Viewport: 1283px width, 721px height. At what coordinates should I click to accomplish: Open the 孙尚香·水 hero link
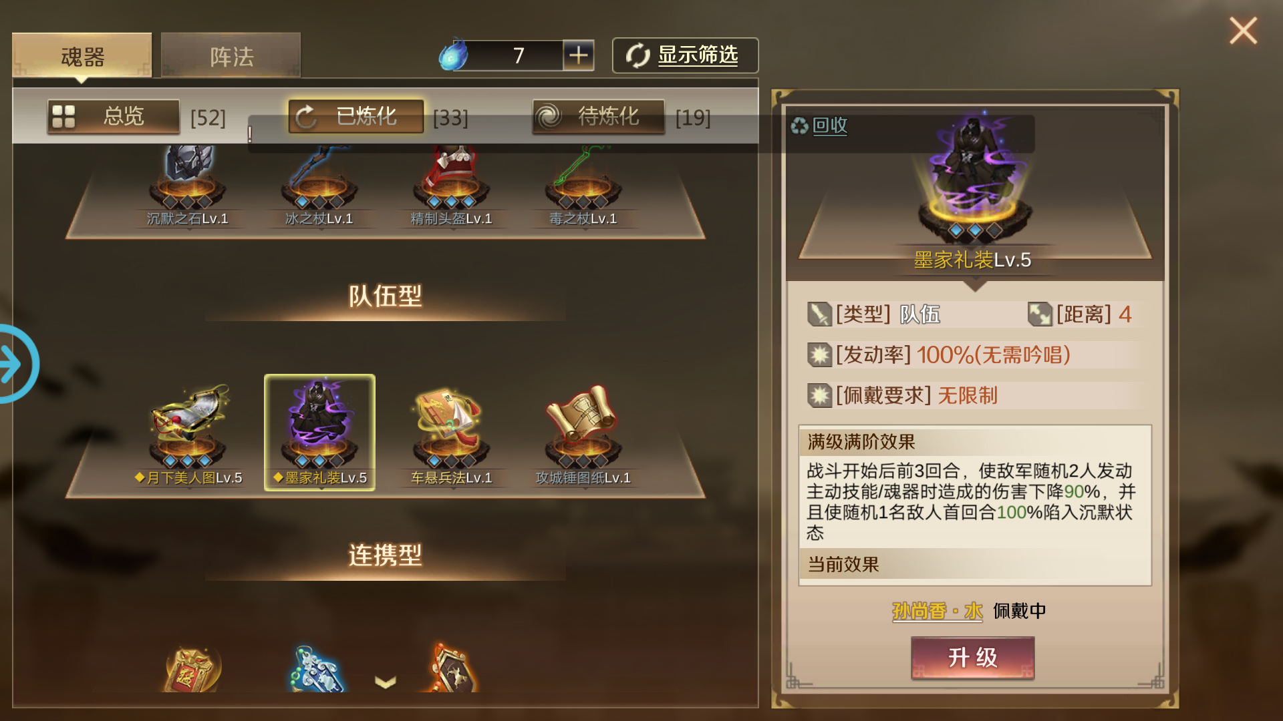pyautogui.click(x=938, y=611)
